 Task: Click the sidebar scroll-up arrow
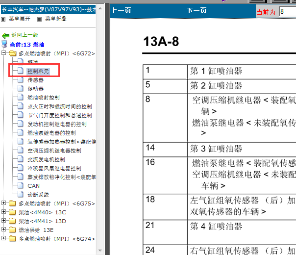click(100, 8)
